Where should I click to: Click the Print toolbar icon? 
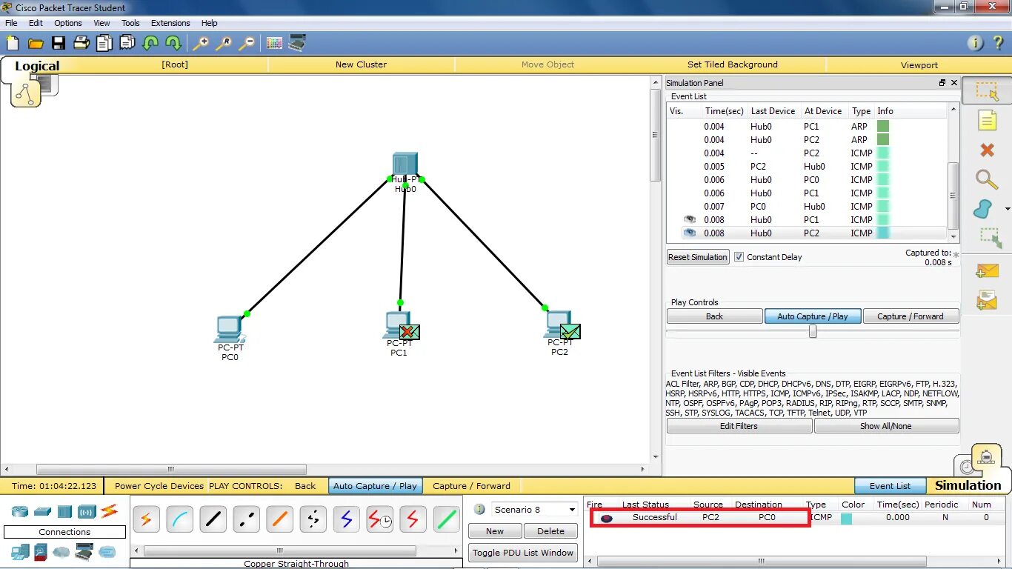point(81,43)
